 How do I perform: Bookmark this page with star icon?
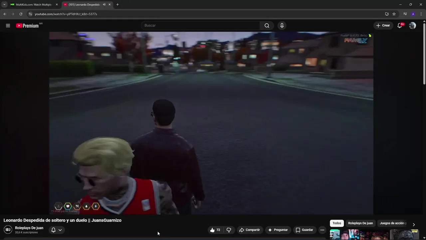point(394,14)
